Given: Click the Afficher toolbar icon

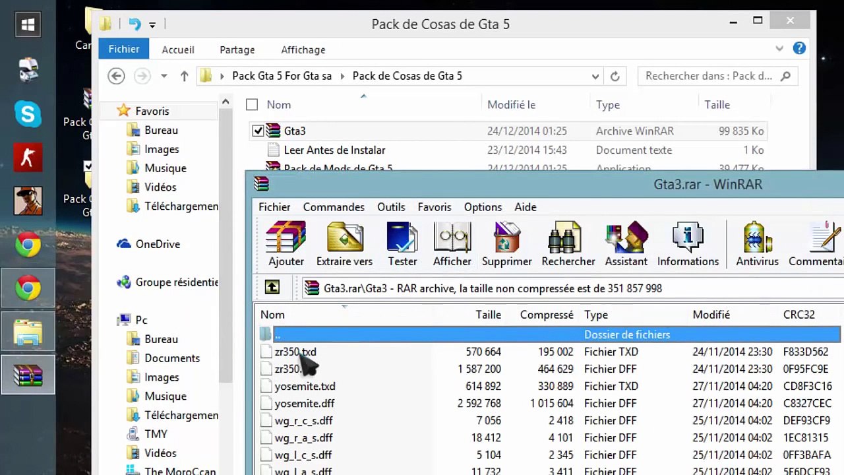Looking at the screenshot, I should (452, 244).
